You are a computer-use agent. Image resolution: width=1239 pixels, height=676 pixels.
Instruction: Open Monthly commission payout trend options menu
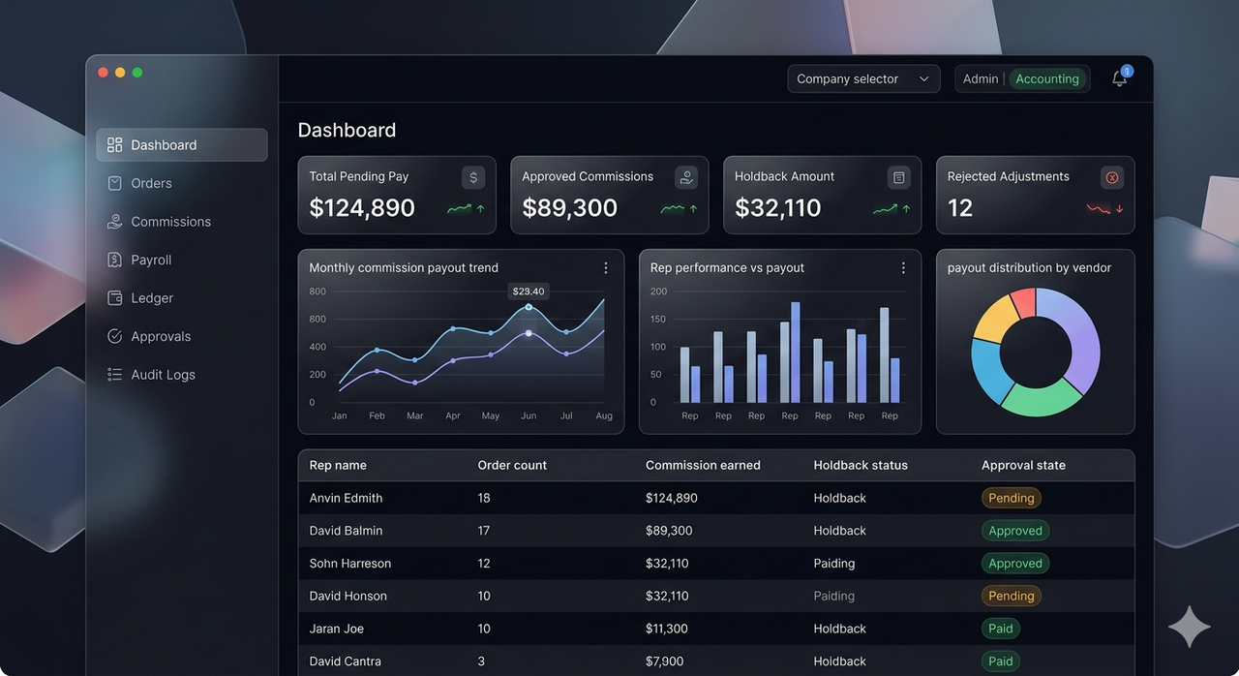coord(606,268)
